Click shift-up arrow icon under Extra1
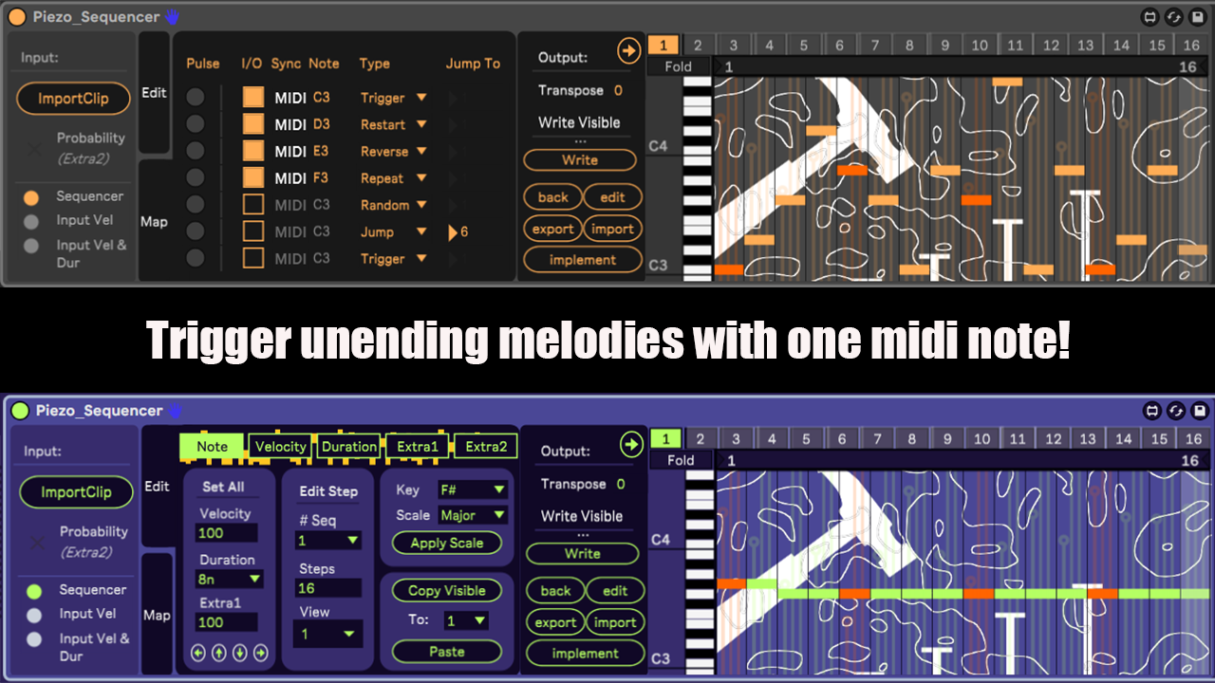The width and height of the screenshot is (1215, 683). 219,653
